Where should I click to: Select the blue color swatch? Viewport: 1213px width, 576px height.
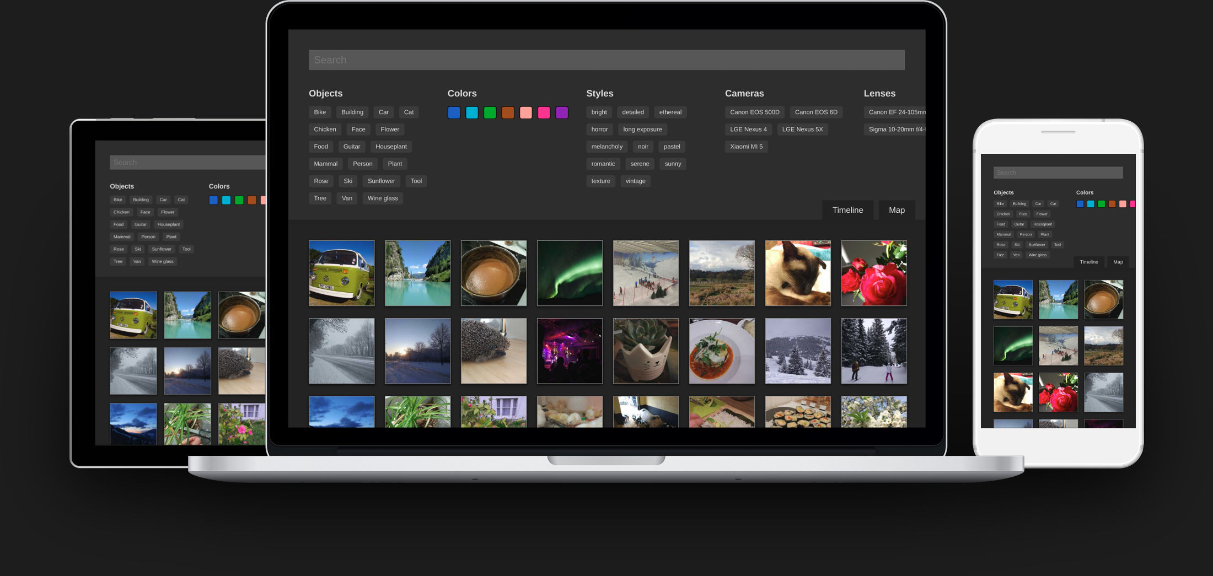(454, 112)
